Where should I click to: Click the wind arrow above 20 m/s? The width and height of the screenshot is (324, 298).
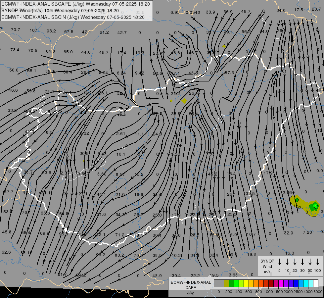(x=295, y=262)
